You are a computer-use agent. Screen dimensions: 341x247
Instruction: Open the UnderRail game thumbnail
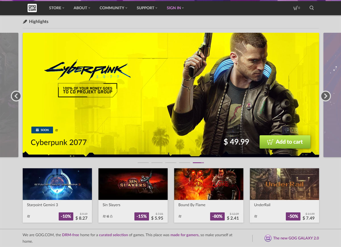[x=284, y=184]
